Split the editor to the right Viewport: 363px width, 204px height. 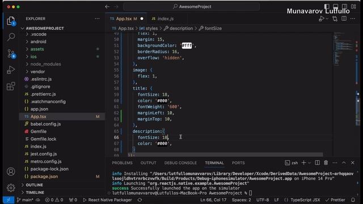344,19
